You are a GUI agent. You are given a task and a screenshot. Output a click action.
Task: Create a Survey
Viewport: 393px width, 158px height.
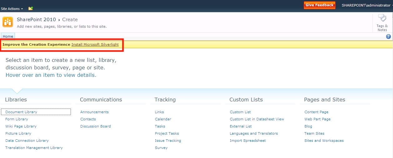click(161, 148)
